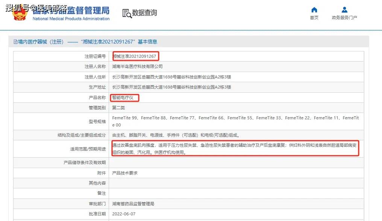Click the document icon before 境内医疗器械
This screenshot has width=382, height=221.
tap(15, 42)
